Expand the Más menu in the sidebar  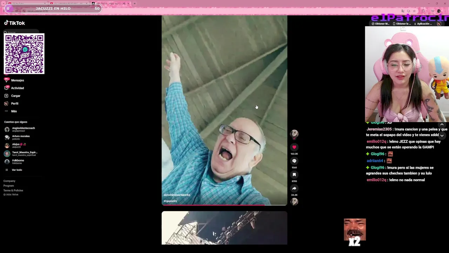(14, 111)
